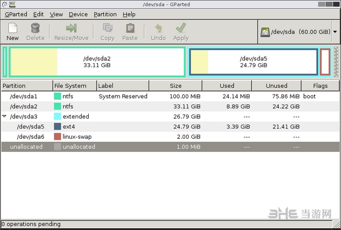Image resolution: width=341 pixels, height=230 pixels.
Task: Click the dark blue ext4 swatch
Action: coord(57,127)
